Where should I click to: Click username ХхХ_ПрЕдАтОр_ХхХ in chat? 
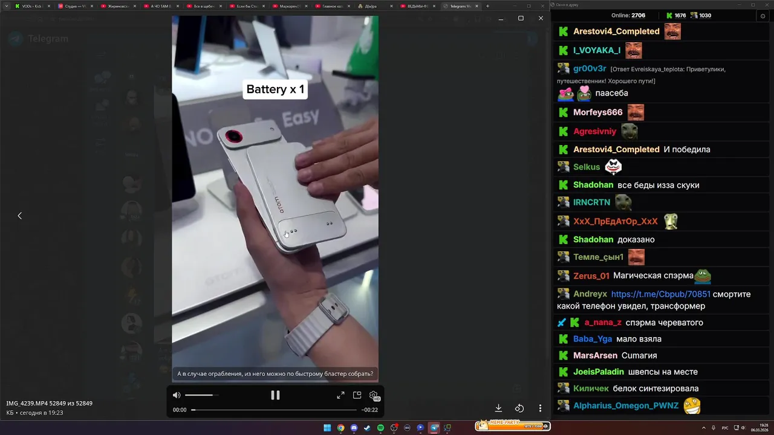[616, 222]
